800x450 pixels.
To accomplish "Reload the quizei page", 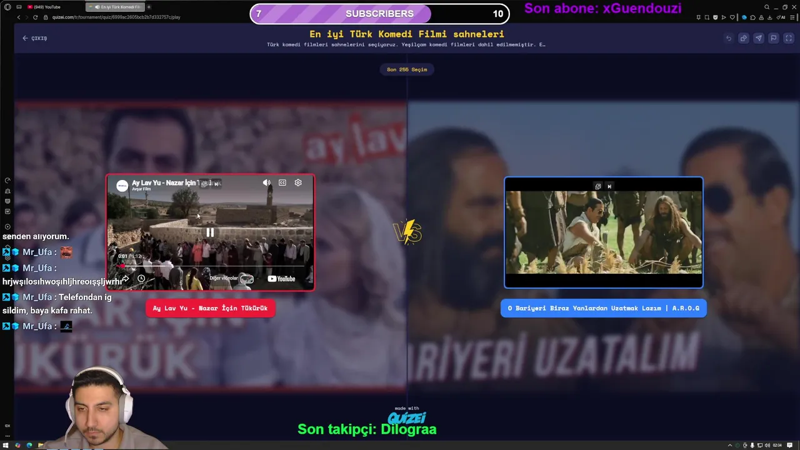I will 35,17.
